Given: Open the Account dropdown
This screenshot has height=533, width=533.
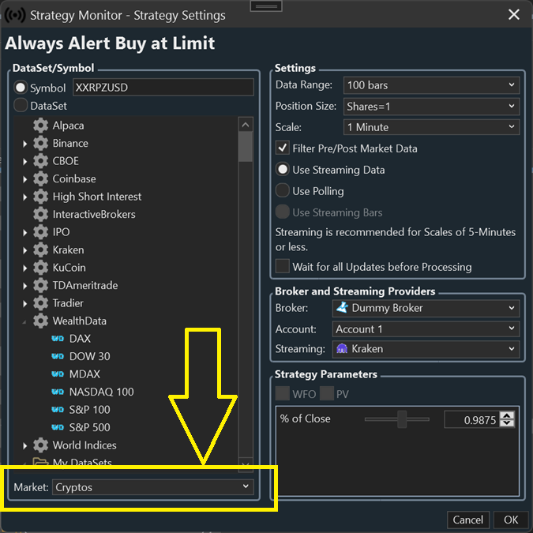Looking at the screenshot, I should point(426,329).
